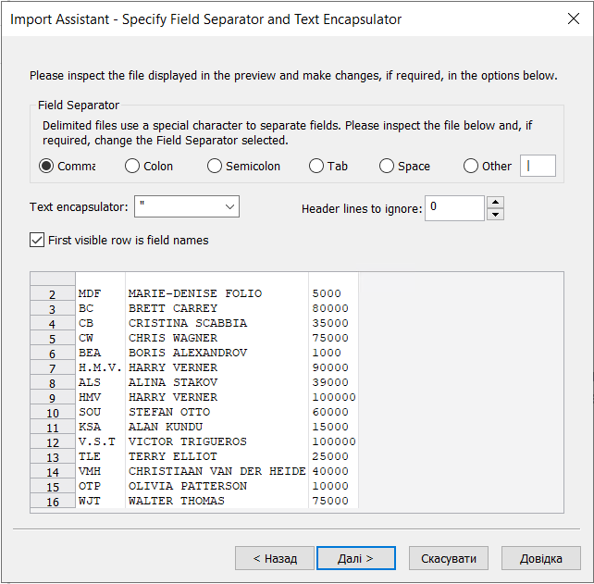Select row header 2 in preview
Viewport: 594px width, 584px height.
click(53, 293)
